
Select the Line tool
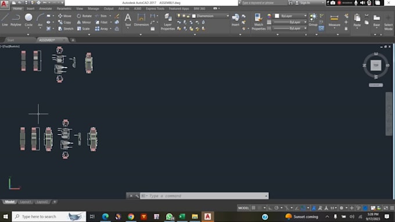coord(5,20)
